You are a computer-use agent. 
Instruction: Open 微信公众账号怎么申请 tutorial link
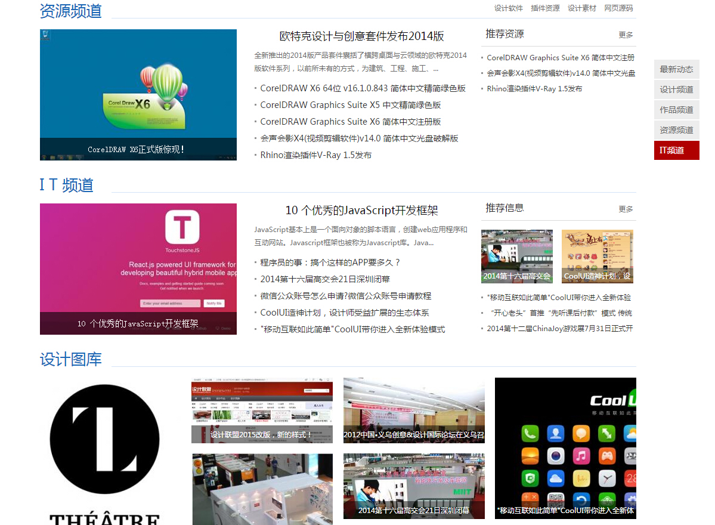(x=346, y=296)
